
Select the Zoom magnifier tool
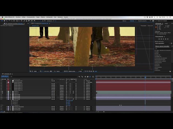(x=7, y=21)
